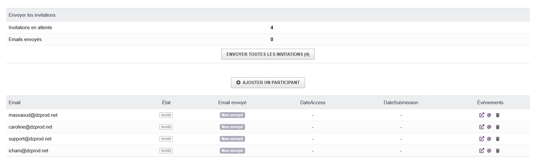Image resolution: width=536 pixels, height=168 pixels.
Task: Select the caroline@dzprod.net email text
Action: pyautogui.click(x=30, y=127)
